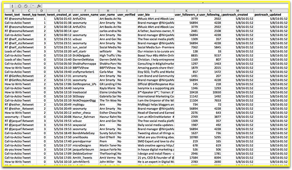
Task: Select the cpvr screen name cell
Action: [85, 31]
